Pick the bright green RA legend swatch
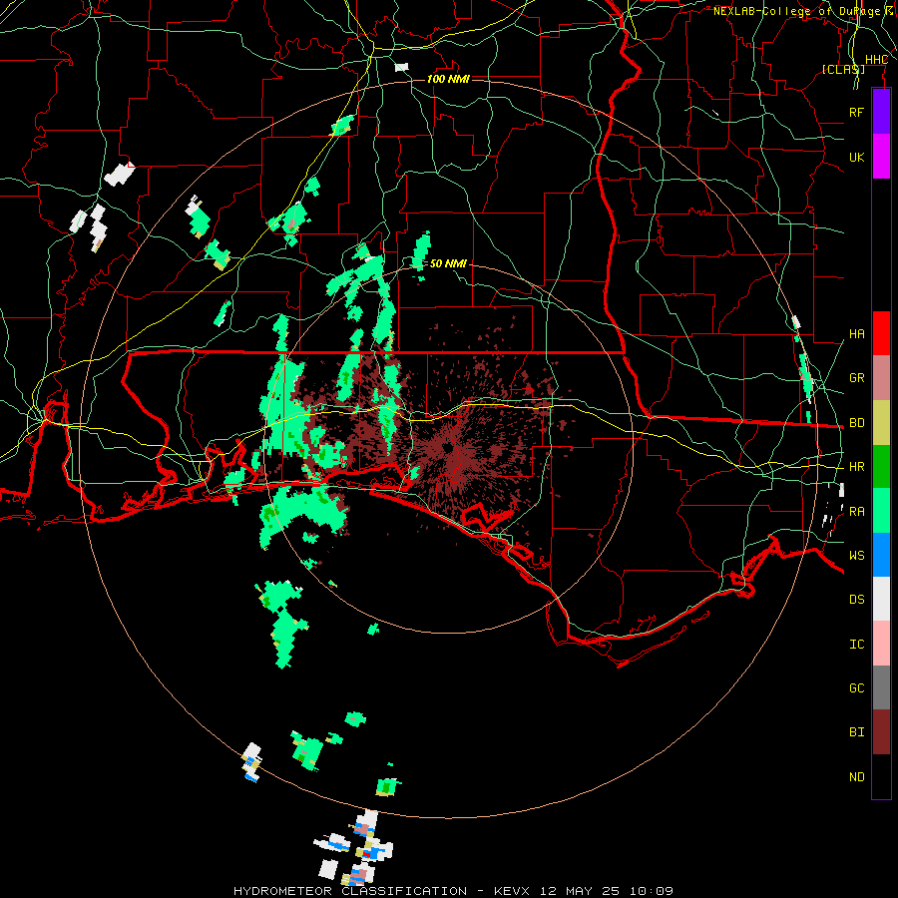 click(x=881, y=511)
